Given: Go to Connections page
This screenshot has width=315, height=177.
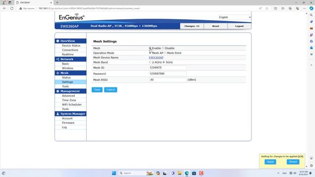Looking at the screenshot, I should pos(70,50).
